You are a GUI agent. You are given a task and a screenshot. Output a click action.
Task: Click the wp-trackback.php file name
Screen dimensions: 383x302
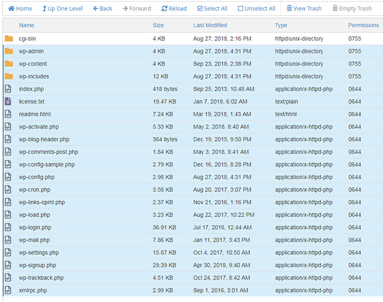click(x=41, y=278)
